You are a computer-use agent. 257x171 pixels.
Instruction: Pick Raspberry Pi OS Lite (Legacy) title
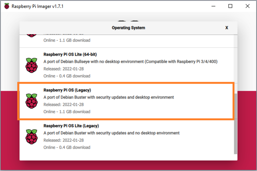coord(71,126)
